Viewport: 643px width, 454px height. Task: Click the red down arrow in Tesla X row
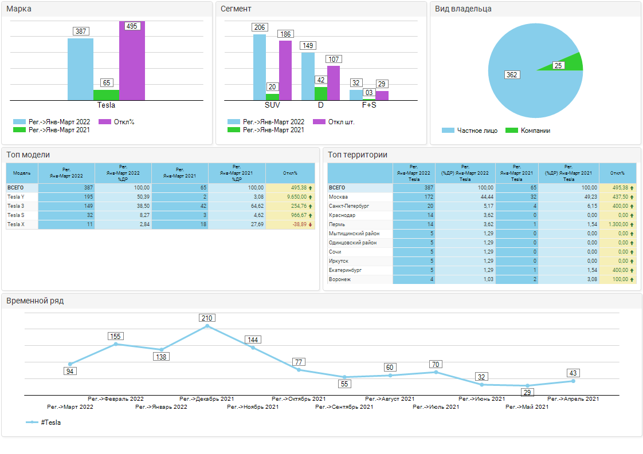click(311, 224)
